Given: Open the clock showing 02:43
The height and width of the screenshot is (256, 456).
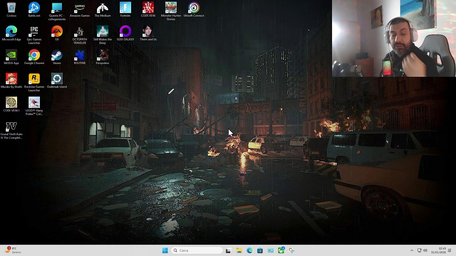Looking at the screenshot, I should pos(439,250).
